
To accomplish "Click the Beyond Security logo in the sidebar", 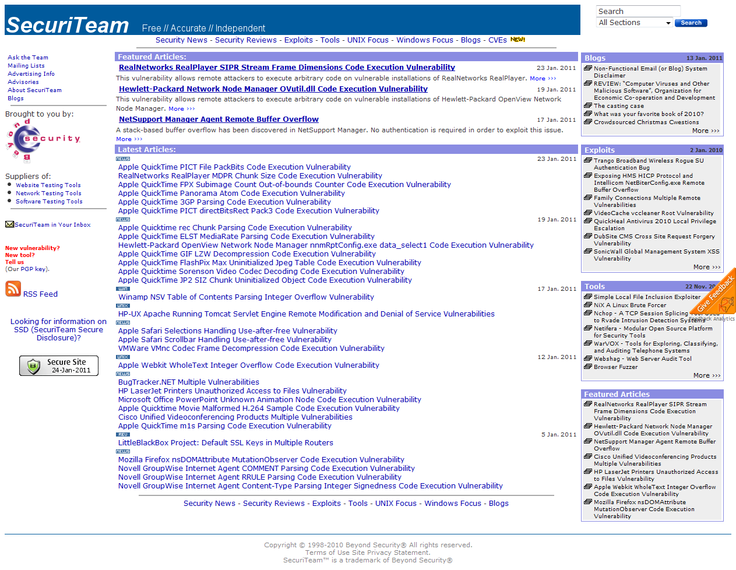I will point(42,138).
